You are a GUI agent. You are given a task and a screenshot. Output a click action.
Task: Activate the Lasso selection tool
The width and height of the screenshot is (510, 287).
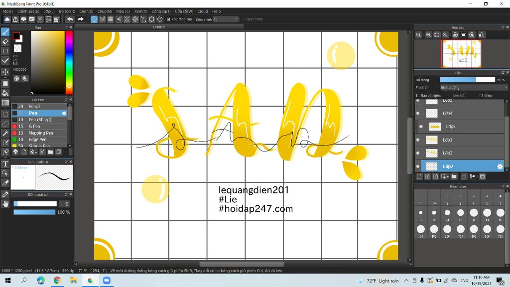tap(5, 124)
